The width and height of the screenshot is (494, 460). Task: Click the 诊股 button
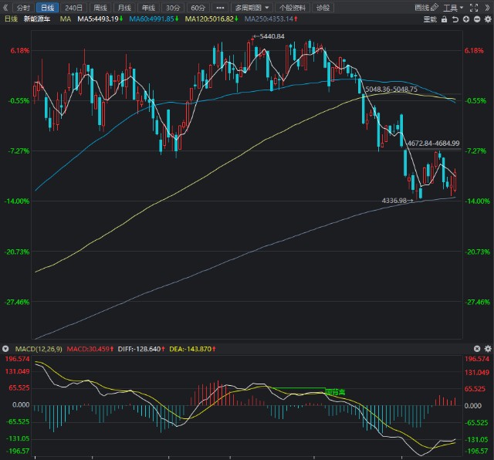click(323, 7)
